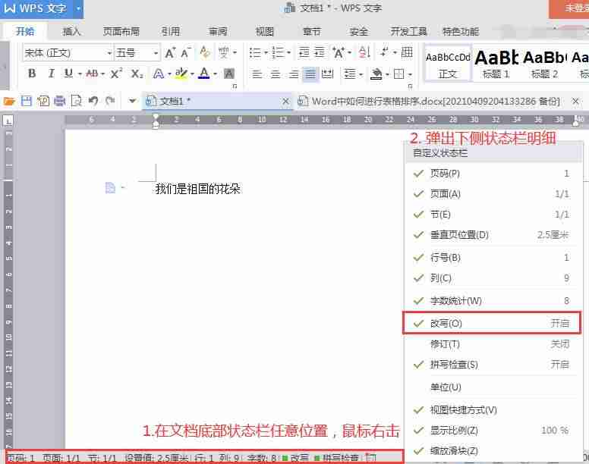The width and height of the screenshot is (589, 464).
Task: Expand highlight color dropdown arrow
Action: pyautogui.click(x=192, y=74)
